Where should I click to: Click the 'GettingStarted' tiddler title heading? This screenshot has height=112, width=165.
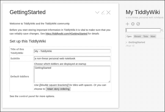(x=28, y=12)
